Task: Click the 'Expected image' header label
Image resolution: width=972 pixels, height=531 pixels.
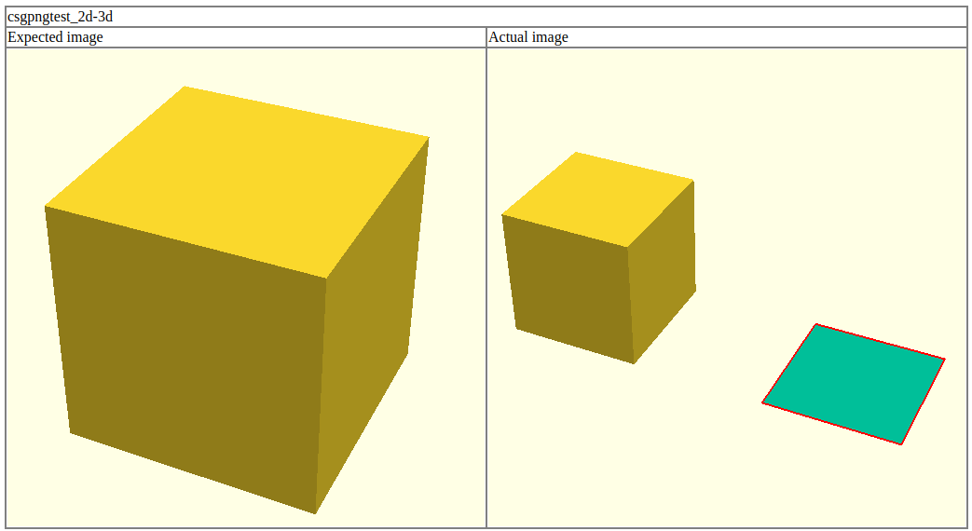Action: tap(55, 37)
